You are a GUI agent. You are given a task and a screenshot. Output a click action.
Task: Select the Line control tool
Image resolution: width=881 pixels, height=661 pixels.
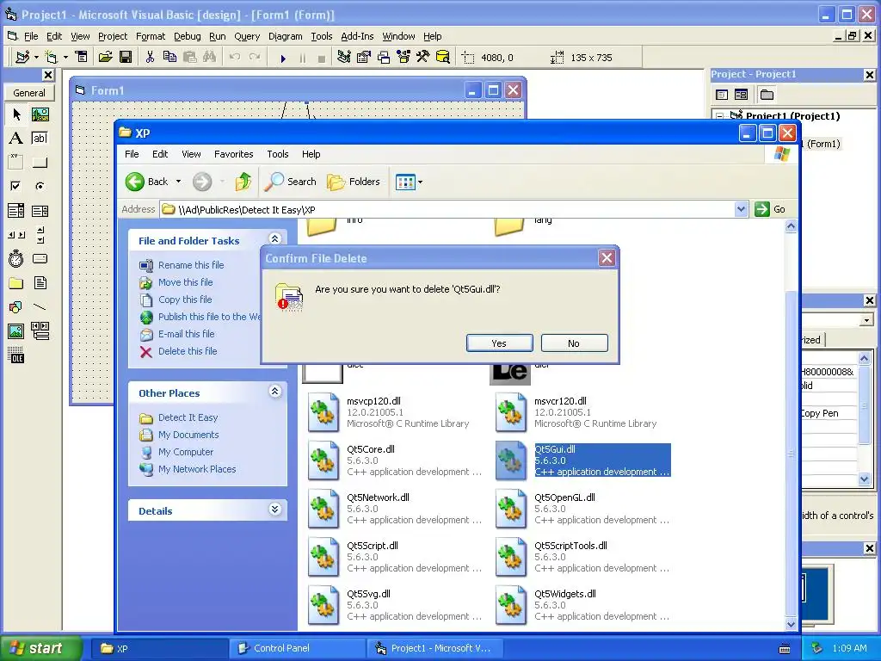point(40,307)
